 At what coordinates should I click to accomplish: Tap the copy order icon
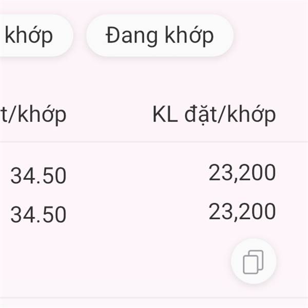click(253, 262)
